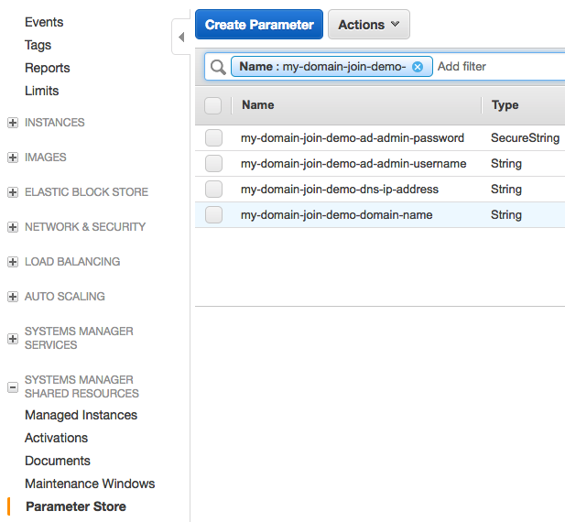Tick the my-domain-join-demo-domain-name row checkbox
The image size is (565, 522).
[213, 215]
